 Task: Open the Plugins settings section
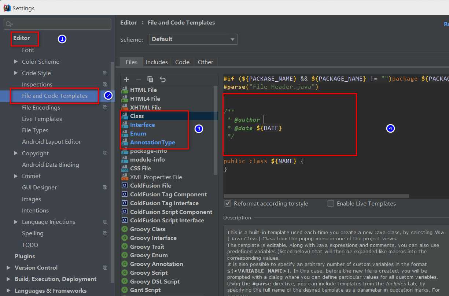click(x=25, y=256)
